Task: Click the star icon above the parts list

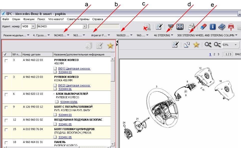Action: [110, 46]
